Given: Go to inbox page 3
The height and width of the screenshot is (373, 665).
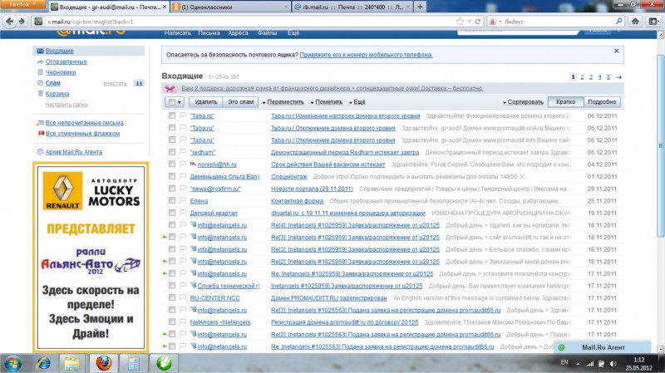Looking at the screenshot, I should 591,77.
